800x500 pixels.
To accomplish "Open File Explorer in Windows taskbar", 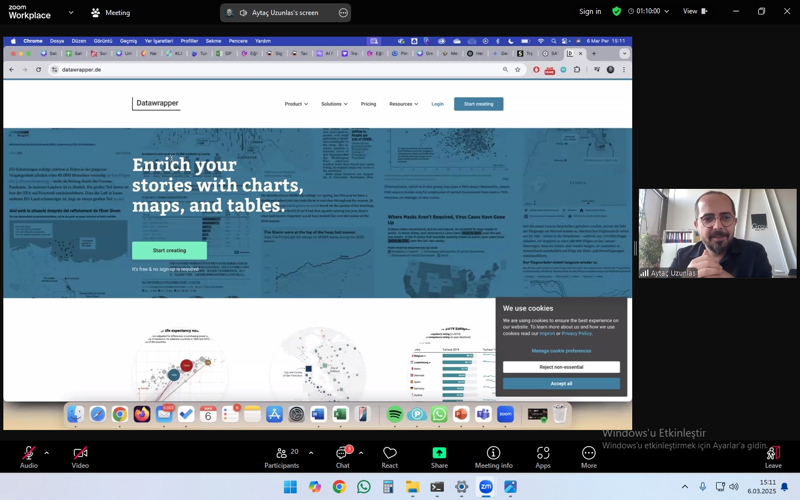I will pyautogui.click(x=412, y=487).
